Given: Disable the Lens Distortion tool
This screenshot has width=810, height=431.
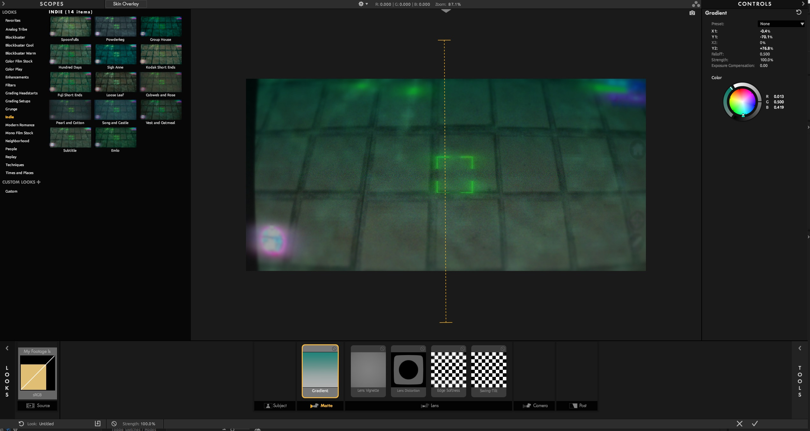Looking at the screenshot, I should pyautogui.click(x=423, y=348).
